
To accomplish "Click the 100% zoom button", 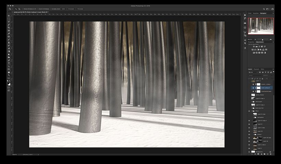I will pos(63,9).
